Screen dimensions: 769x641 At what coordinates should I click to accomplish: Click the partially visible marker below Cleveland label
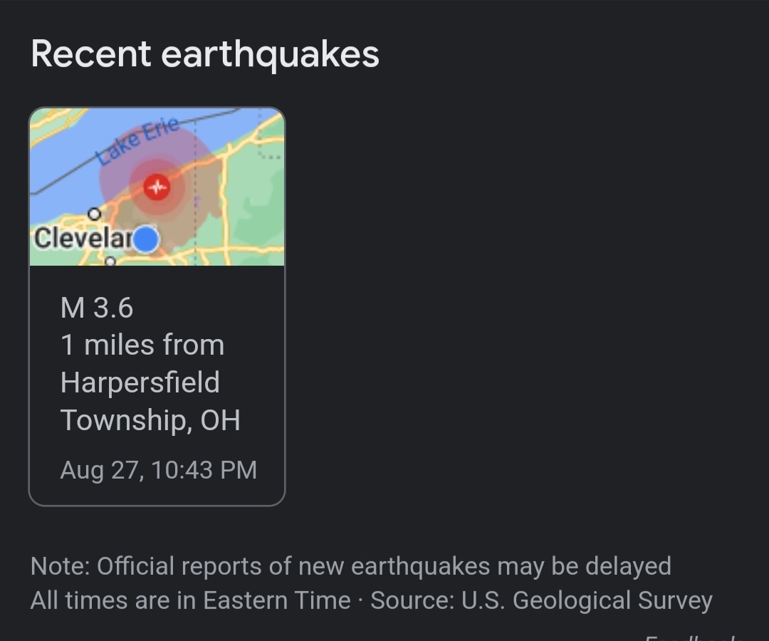110,261
